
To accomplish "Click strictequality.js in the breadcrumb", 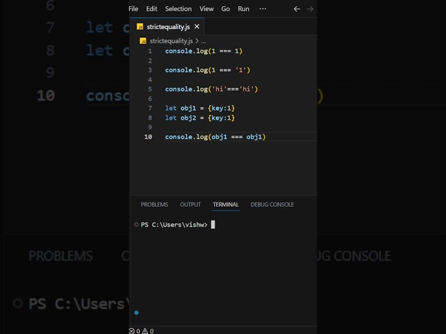I will tap(171, 41).
